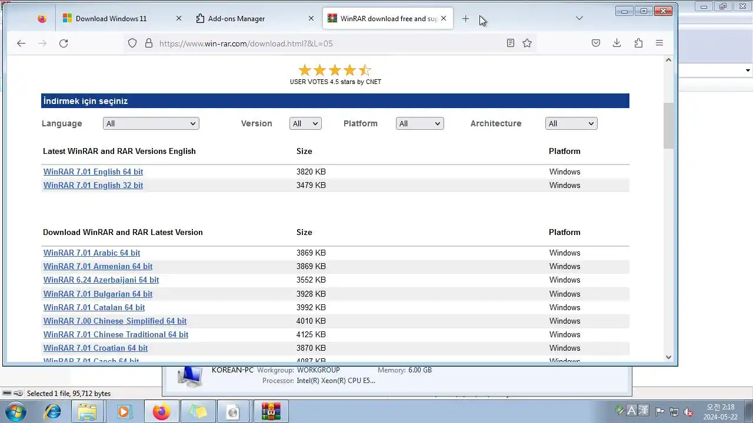Download WinRAR 7.01 Arabic 64 bit
Screen dimensions: 753x423
92,253
